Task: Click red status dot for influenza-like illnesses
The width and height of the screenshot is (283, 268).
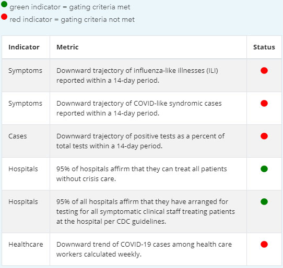Action: [x=264, y=70]
